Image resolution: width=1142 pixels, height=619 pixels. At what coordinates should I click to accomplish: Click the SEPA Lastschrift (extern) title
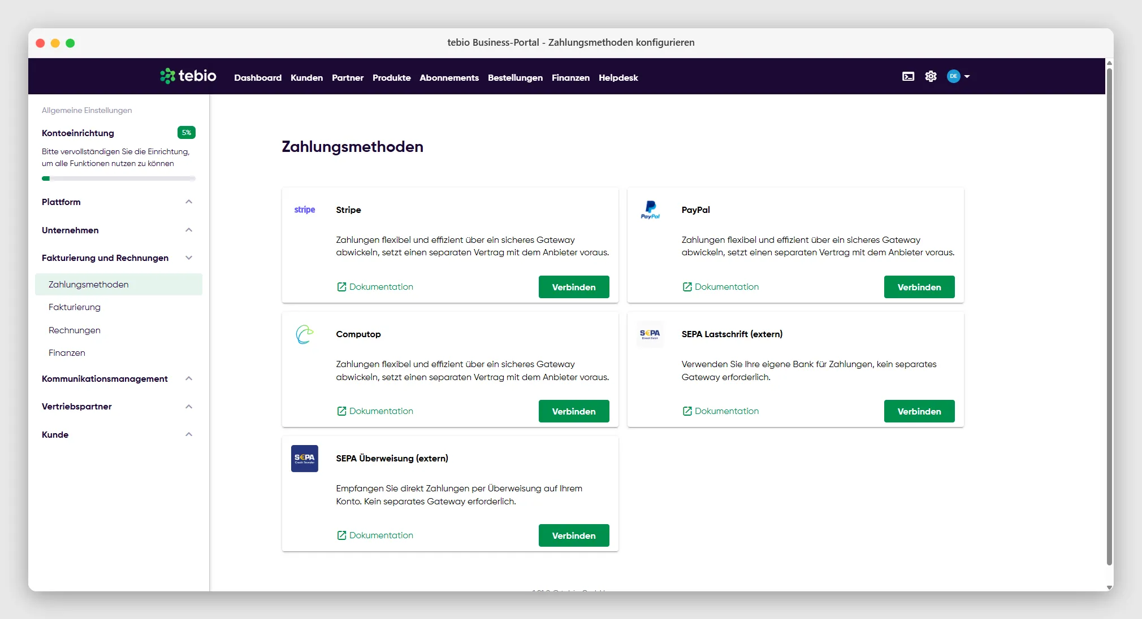732,334
